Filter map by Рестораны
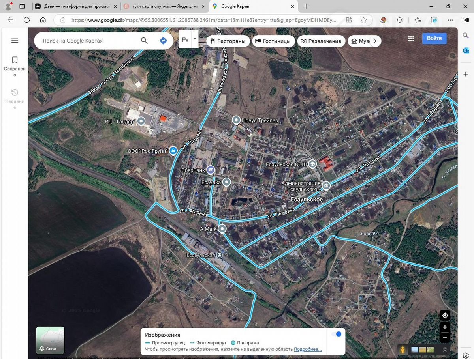The image size is (474, 359). [228, 41]
